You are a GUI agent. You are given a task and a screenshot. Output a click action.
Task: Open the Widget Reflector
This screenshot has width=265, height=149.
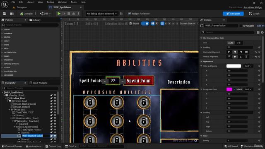139,14
